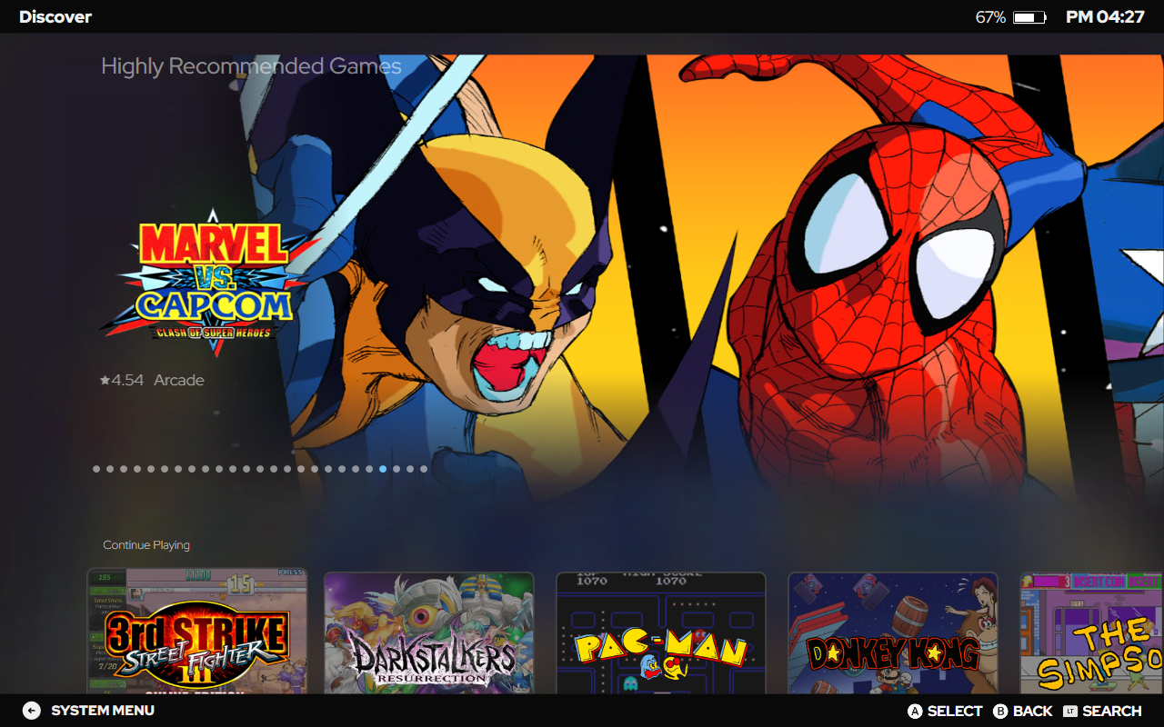Image resolution: width=1164 pixels, height=727 pixels.
Task: Click the Arcade platform label
Action: [x=179, y=380]
